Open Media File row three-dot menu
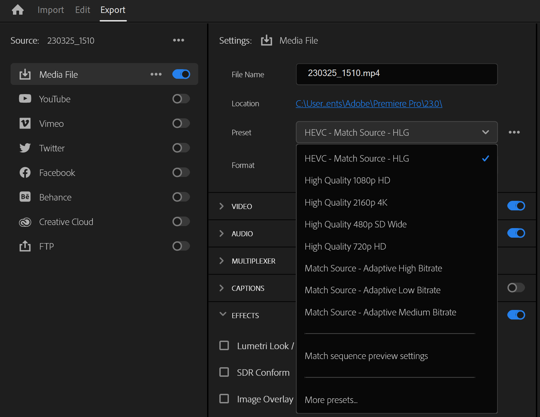Image resolution: width=540 pixels, height=417 pixels. (x=156, y=74)
